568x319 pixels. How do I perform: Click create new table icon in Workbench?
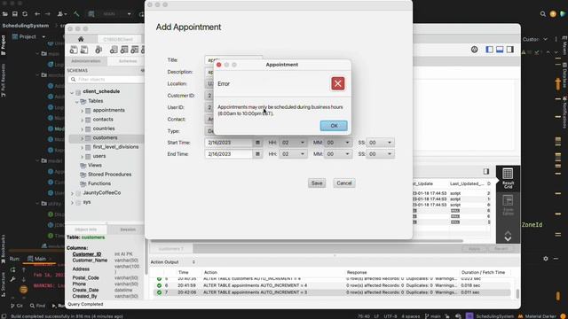pos(124,50)
